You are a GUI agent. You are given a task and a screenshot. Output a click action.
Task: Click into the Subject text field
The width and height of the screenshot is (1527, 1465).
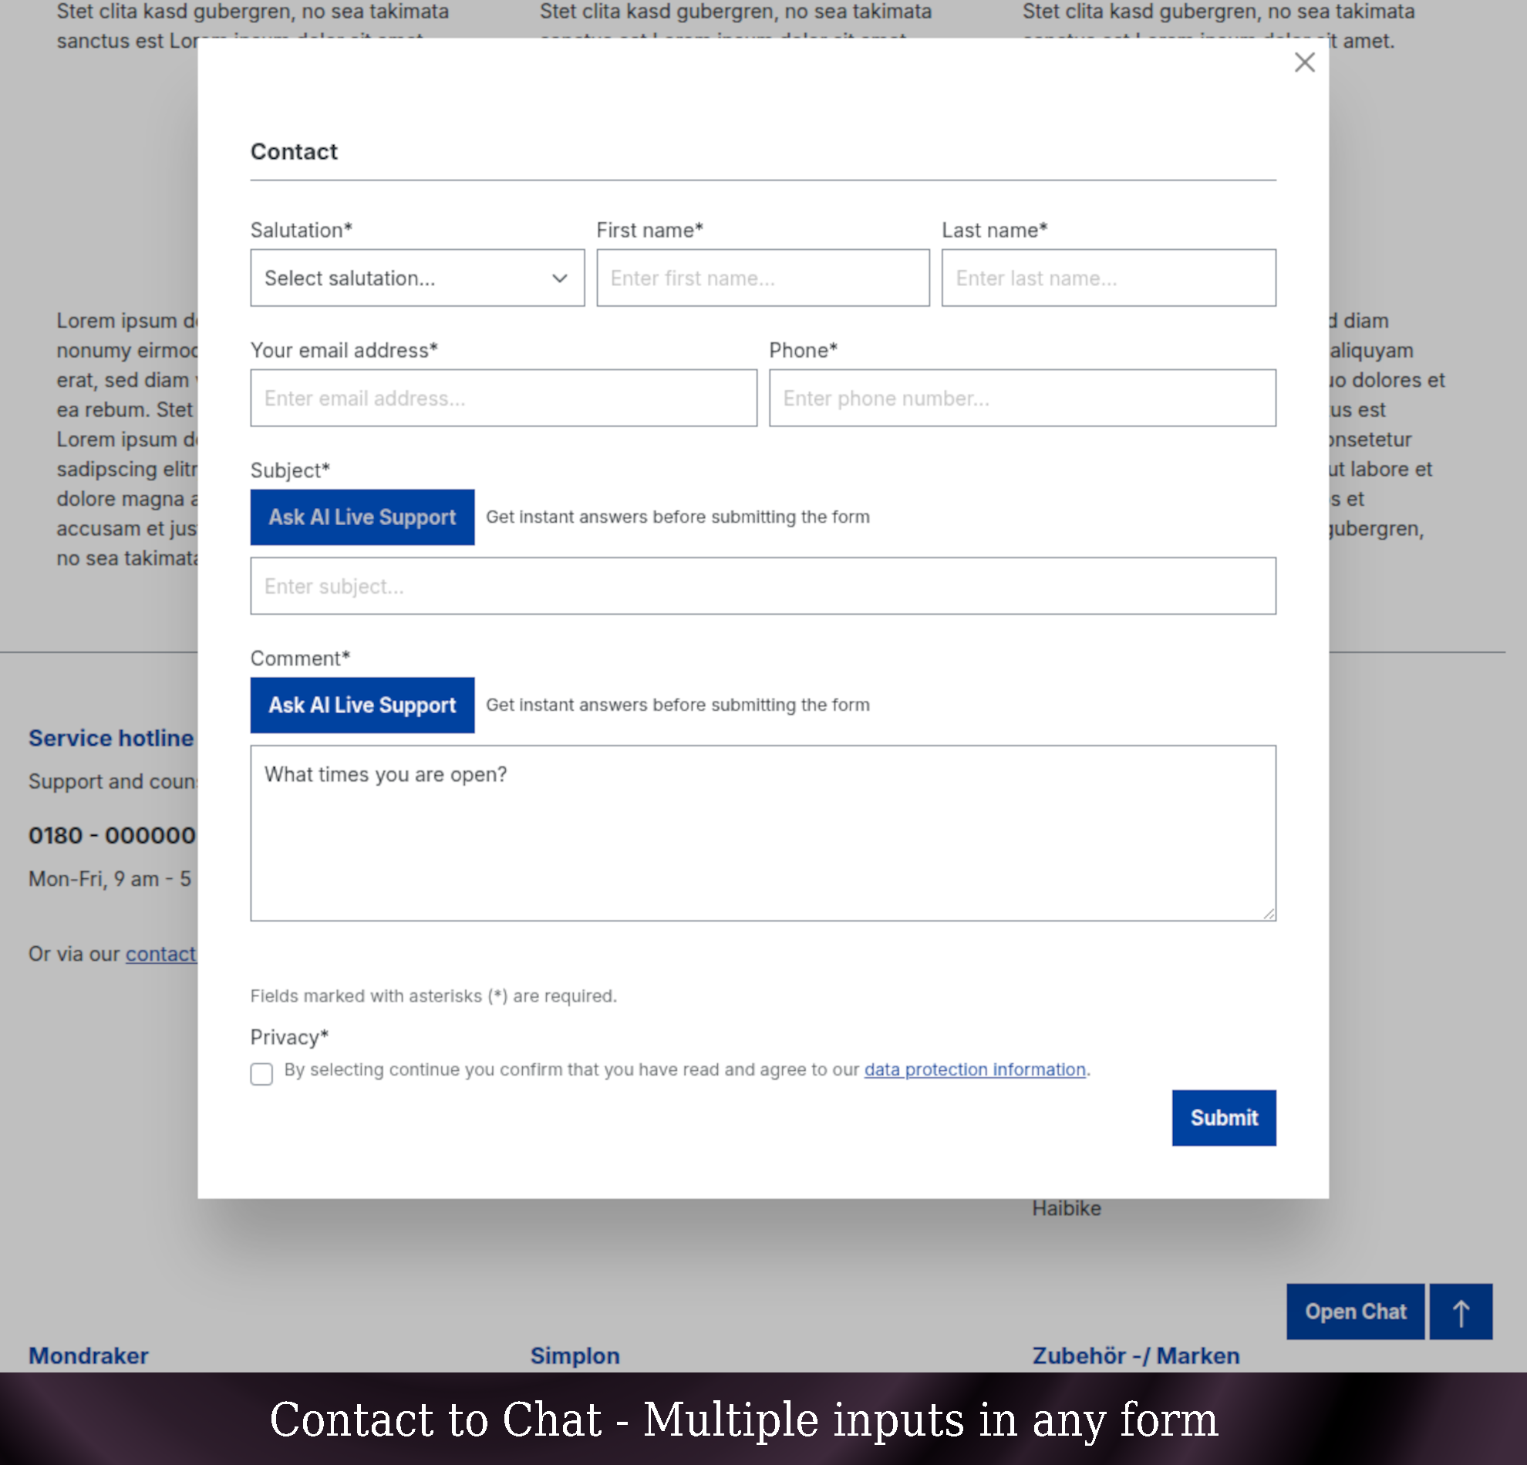point(763,586)
